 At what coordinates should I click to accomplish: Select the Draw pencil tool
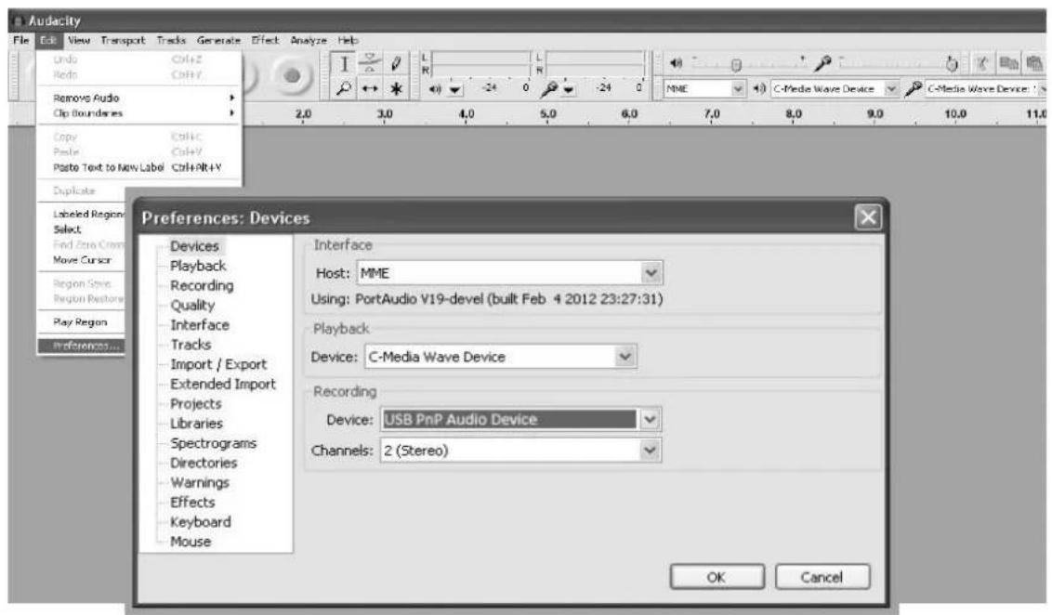click(x=396, y=64)
